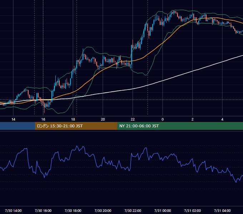Click the '7/30 18:00' date label
The image size is (243, 214).
tap(73, 210)
